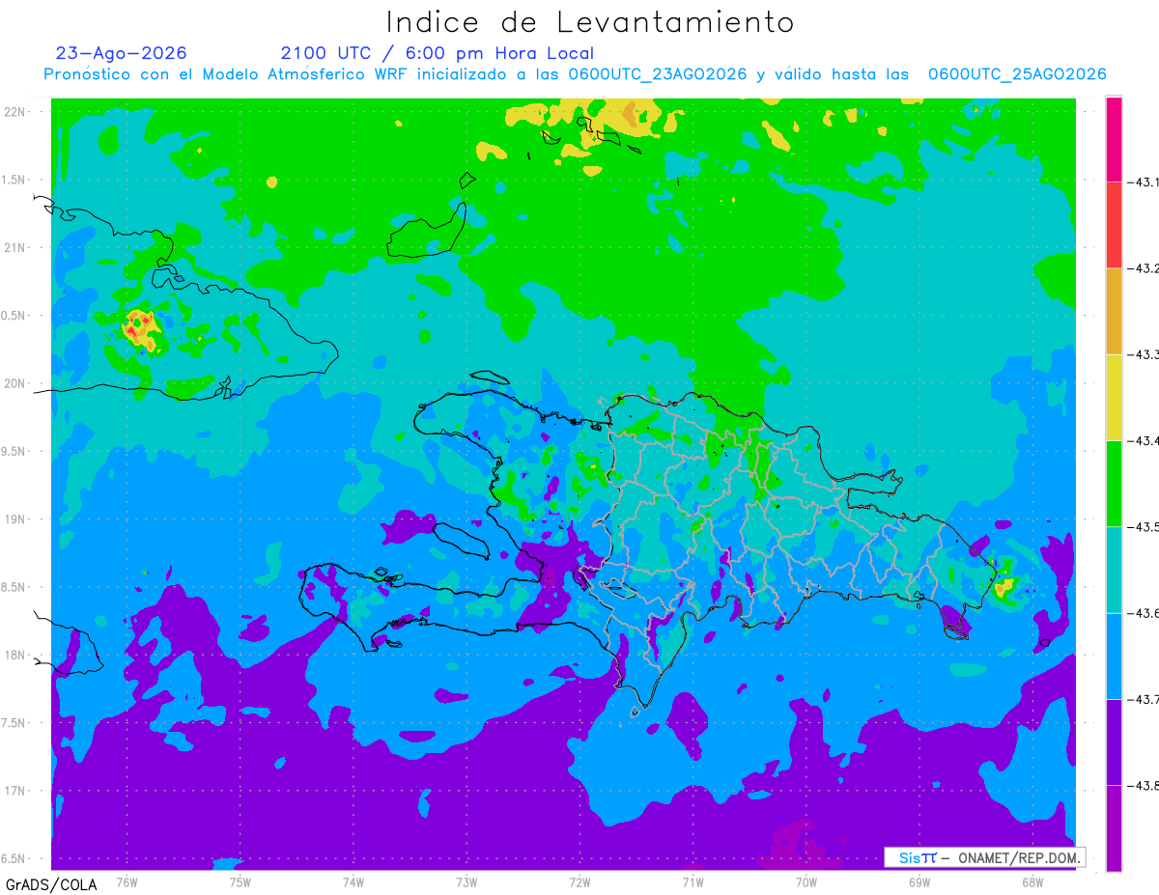Click the 75W longitude label
The width and height of the screenshot is (1159, 895).
240,882
